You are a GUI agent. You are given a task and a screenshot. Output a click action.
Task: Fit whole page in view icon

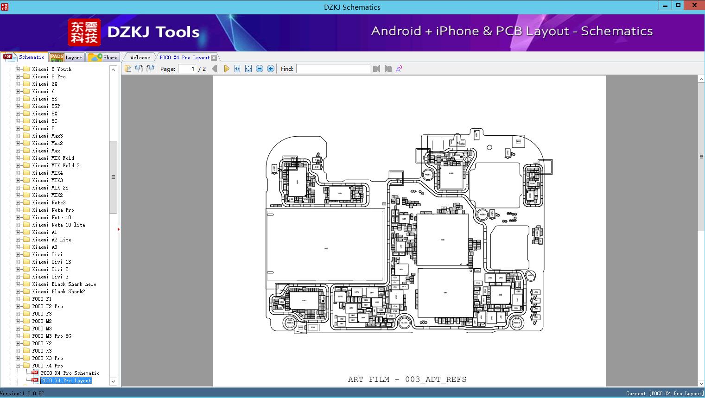pyautogui.click(x=248, y=69)
